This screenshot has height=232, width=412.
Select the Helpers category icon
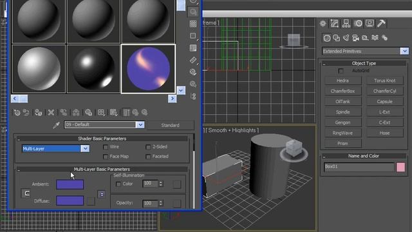point(365,38)
